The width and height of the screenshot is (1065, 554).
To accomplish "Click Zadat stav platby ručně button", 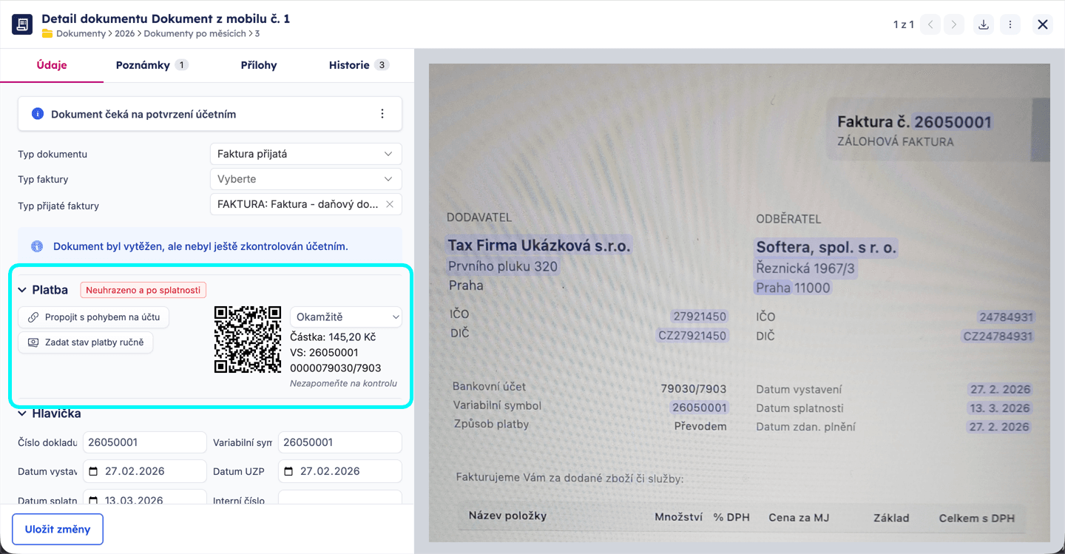I will (86, 342).
